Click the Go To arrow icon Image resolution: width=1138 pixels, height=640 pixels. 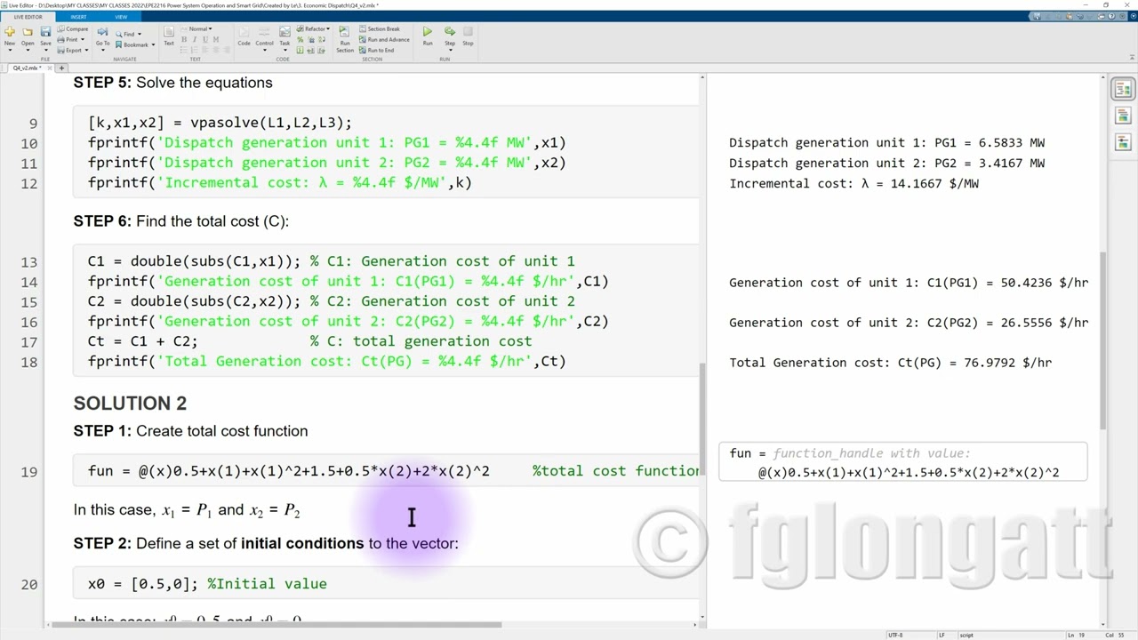pyautogui.click(x=102, y=32)
